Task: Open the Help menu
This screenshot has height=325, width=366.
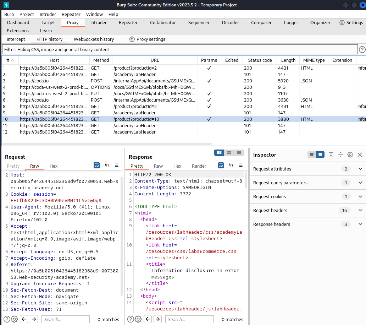Action: click(x=113, y=14)
